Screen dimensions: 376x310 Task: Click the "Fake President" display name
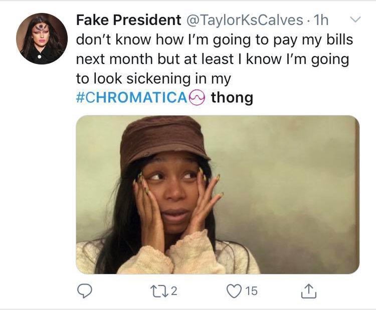tap(129, 20)
